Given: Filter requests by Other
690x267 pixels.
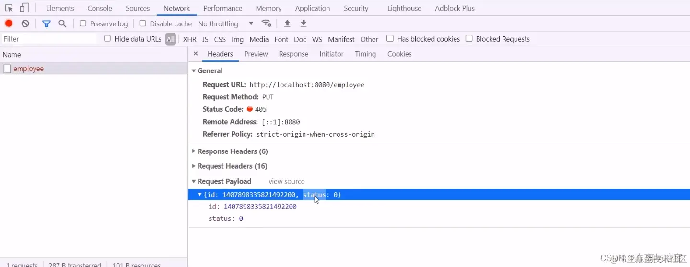Looking at the screenshot, I should pyautogui.click(x=369, y=39).
